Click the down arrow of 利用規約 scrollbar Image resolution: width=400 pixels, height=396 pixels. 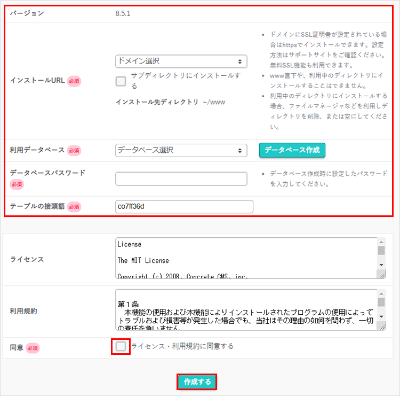click(381, 317)
